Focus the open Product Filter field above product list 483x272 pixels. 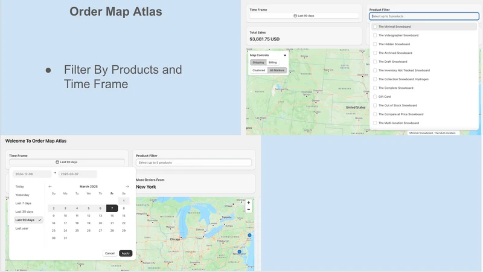click(424, 16)
